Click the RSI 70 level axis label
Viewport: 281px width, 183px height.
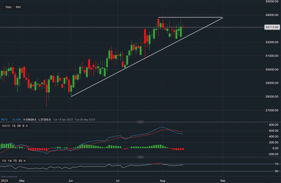[269, 164]
